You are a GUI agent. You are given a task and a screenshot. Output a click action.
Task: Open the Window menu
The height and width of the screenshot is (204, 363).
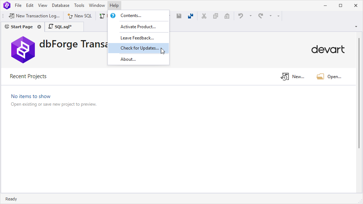coord(97,5)
